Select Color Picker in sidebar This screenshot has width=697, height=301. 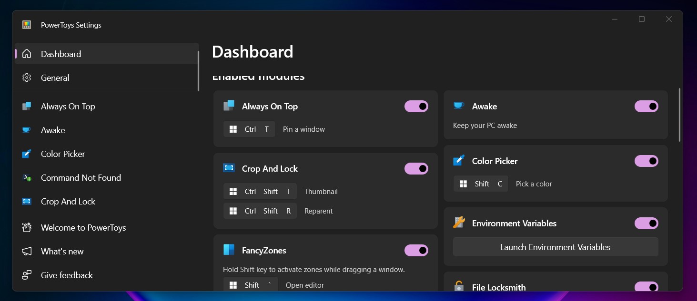click(107, 154)
